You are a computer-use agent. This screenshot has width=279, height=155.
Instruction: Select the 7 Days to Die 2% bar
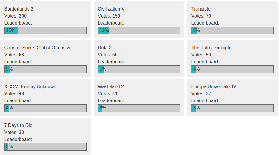click(46, 147)
